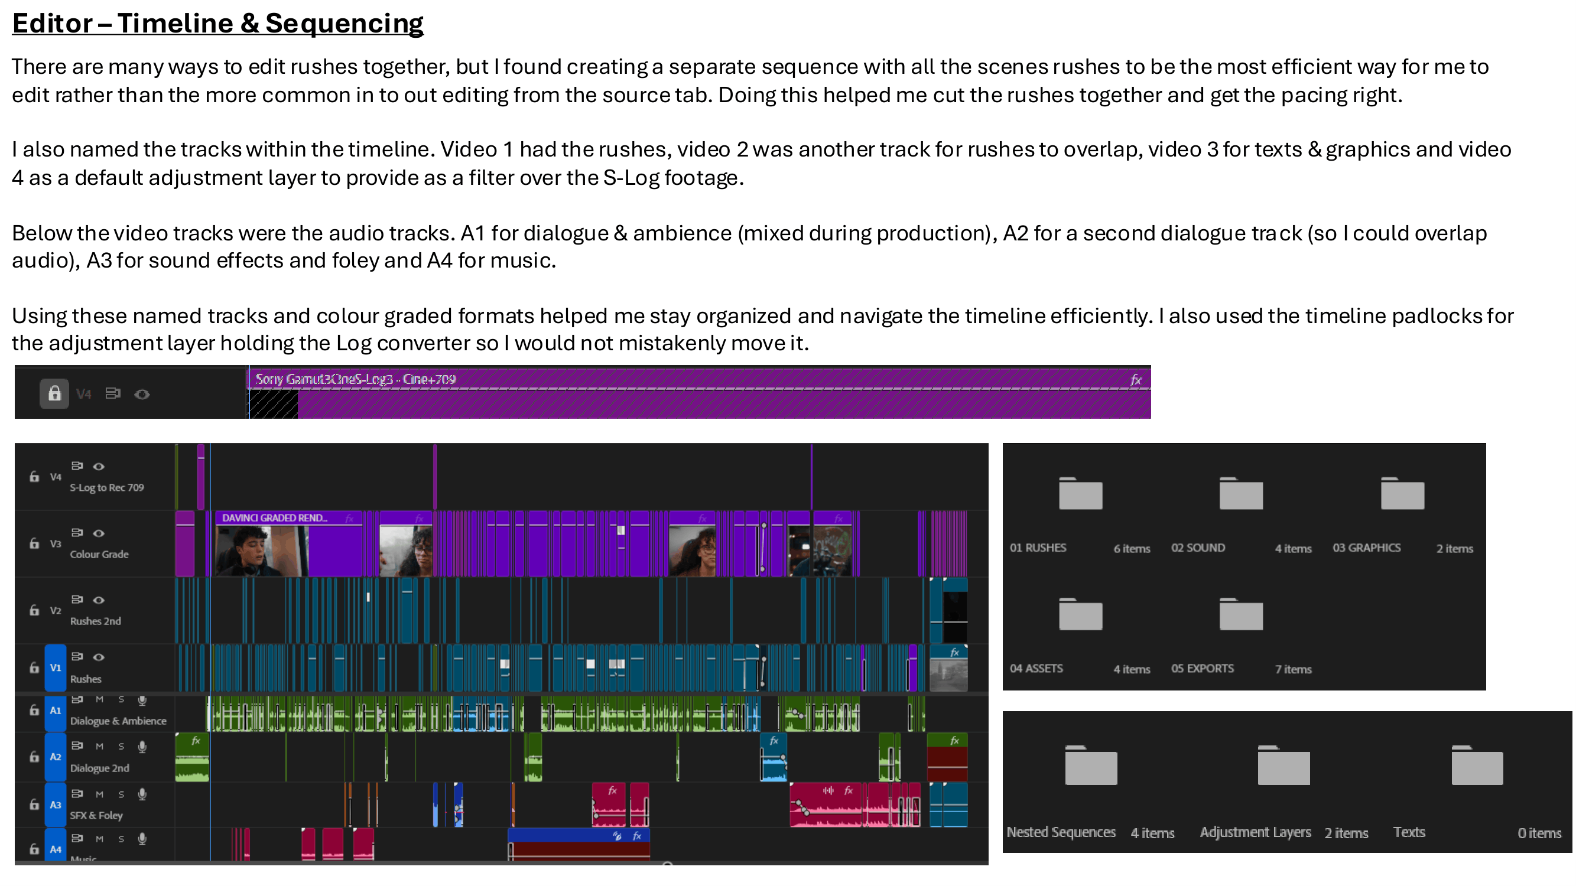Lock the Rushes 2nd V2 track

(34, 610)
